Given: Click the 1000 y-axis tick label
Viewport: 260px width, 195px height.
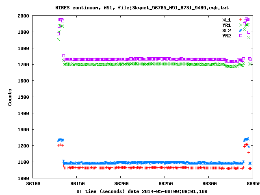Looking at the screenshot, I should [x=23, y=178].
